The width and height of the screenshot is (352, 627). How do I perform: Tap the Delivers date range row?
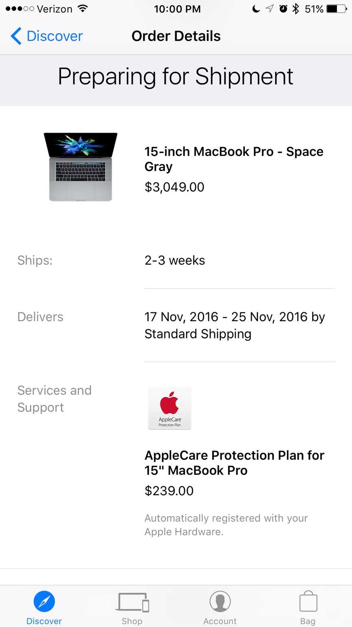pyautogui.click(x=235, y=325)
